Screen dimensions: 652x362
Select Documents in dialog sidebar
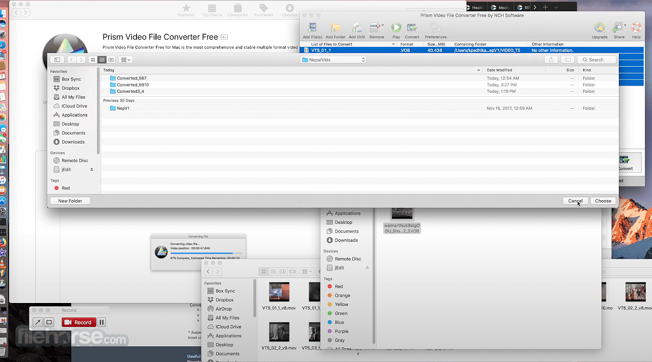pos(73,133)
